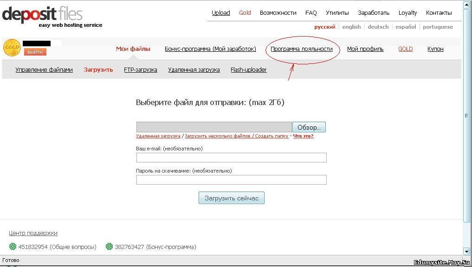
Task: Open the FAQ page
Action: [x=311, y=13]
